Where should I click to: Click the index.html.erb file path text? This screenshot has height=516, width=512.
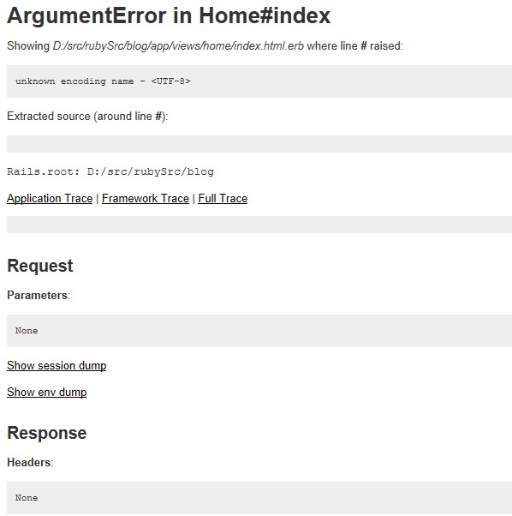click(x=178, y=45)
